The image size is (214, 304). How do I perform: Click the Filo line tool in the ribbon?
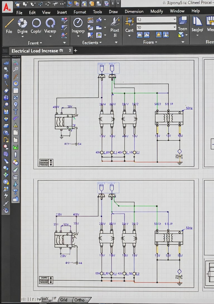[9, 23]
